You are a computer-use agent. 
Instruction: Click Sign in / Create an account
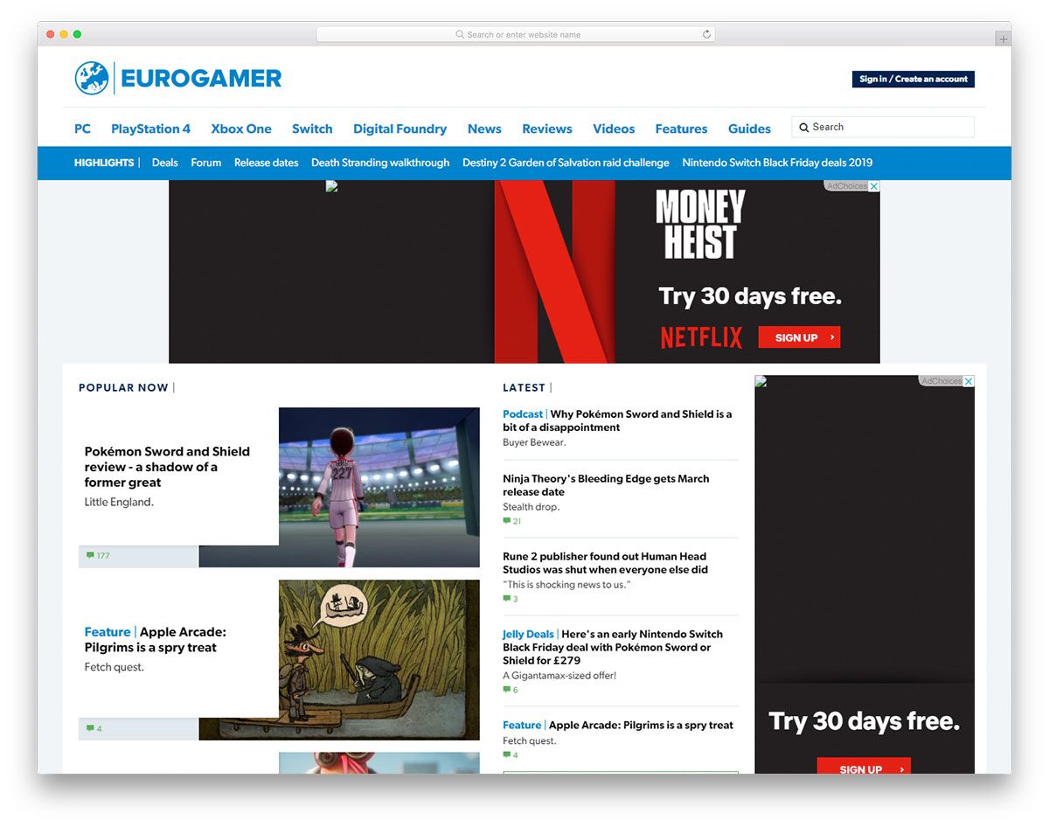point(914,79)
